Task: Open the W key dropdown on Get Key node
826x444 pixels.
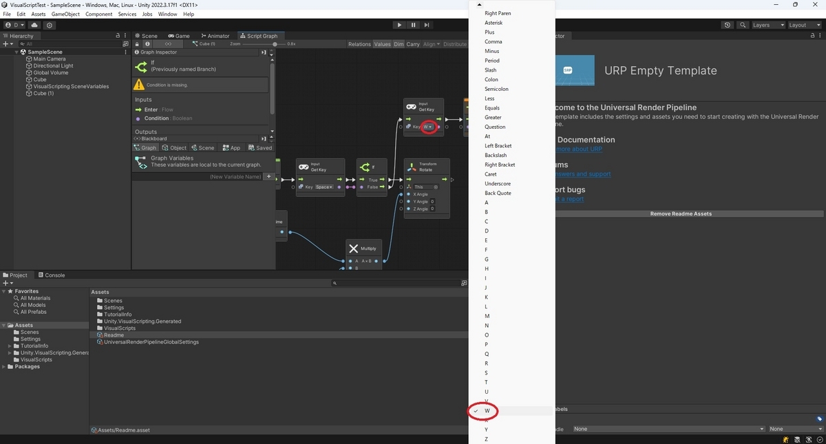Action: 429,127
